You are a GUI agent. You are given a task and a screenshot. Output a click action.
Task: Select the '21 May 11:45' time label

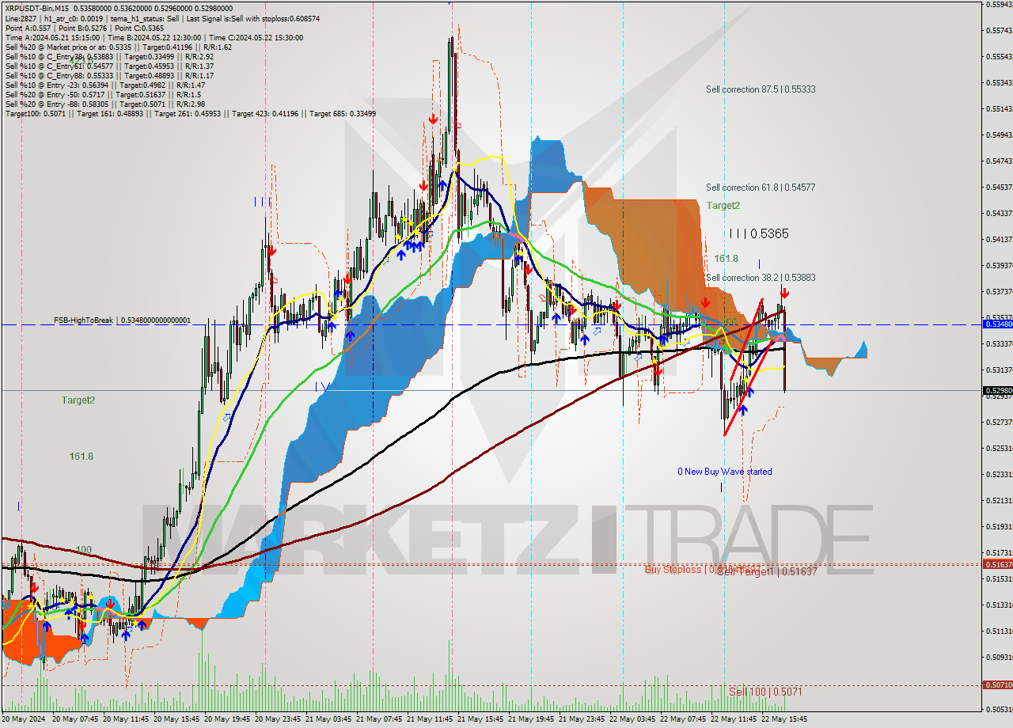tap(431, 719)
